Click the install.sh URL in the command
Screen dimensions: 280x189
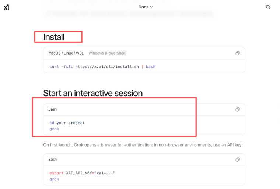tap(107, 67)
